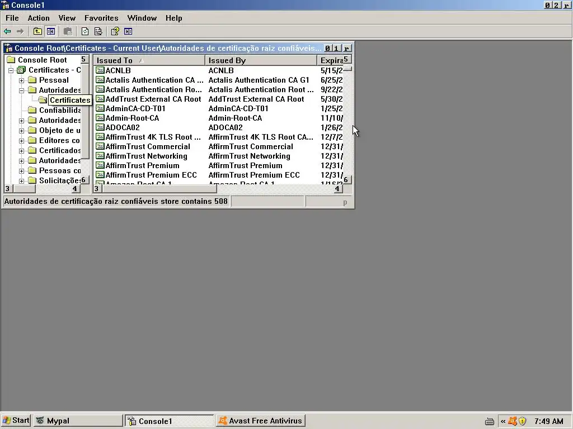This screenshot has height=429, width=573.
Task: Open the View menu
Action: pos(67,18)
